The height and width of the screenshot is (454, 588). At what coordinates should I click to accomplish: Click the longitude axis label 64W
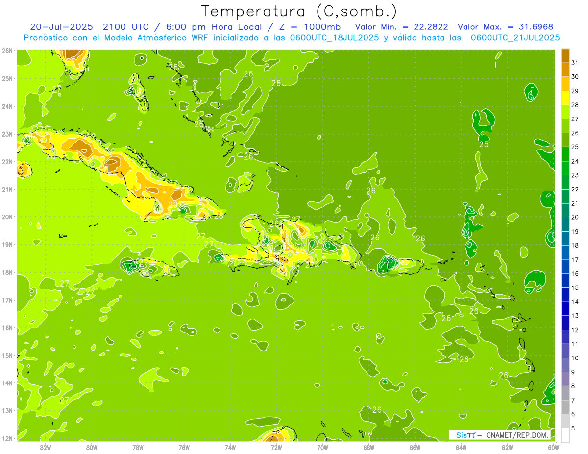[461, 447]
